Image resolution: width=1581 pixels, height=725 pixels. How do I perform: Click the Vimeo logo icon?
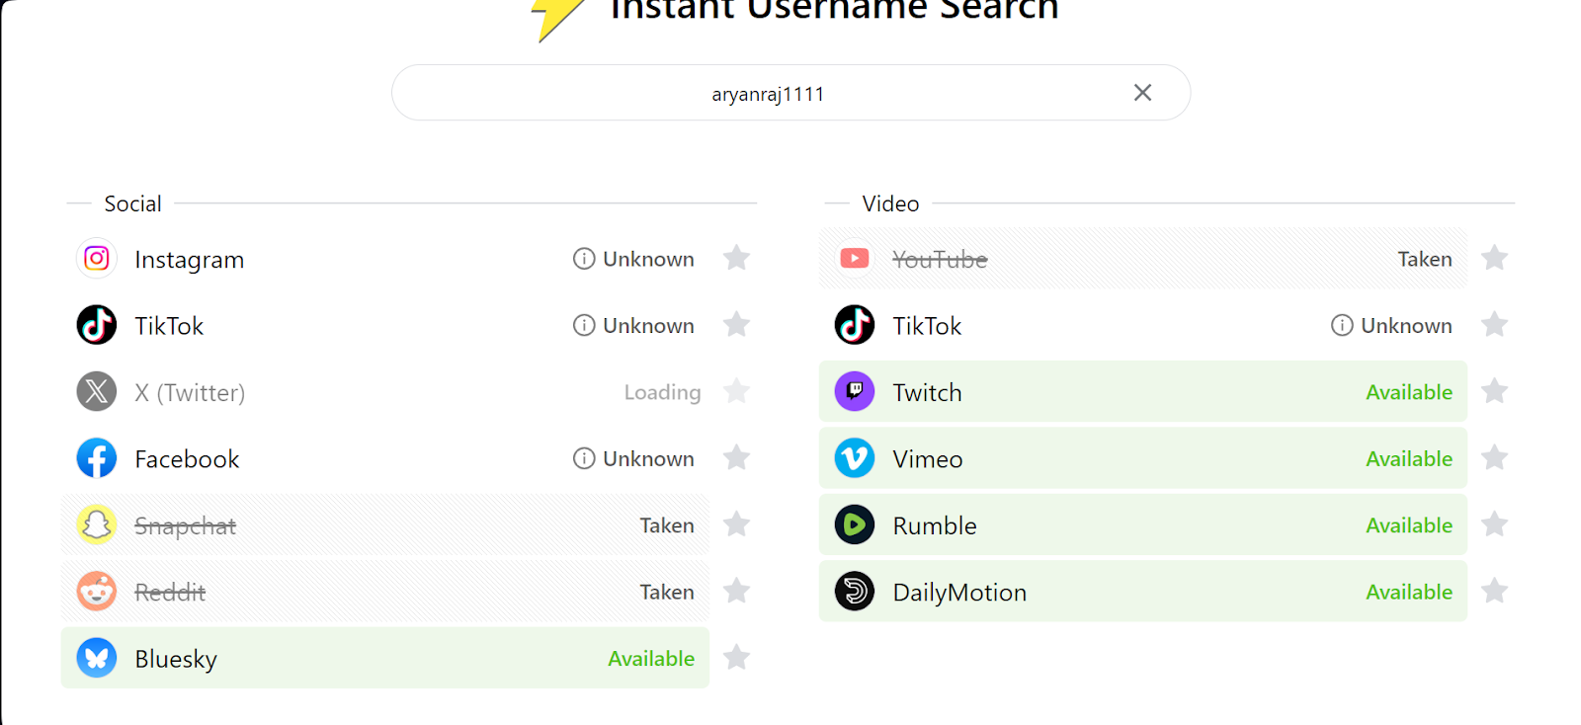point(855,458)
